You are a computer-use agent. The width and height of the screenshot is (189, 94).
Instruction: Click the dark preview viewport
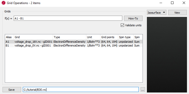(x=167, y=55)
